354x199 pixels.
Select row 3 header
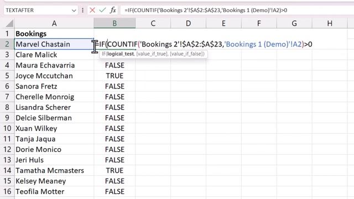(7, 55)
